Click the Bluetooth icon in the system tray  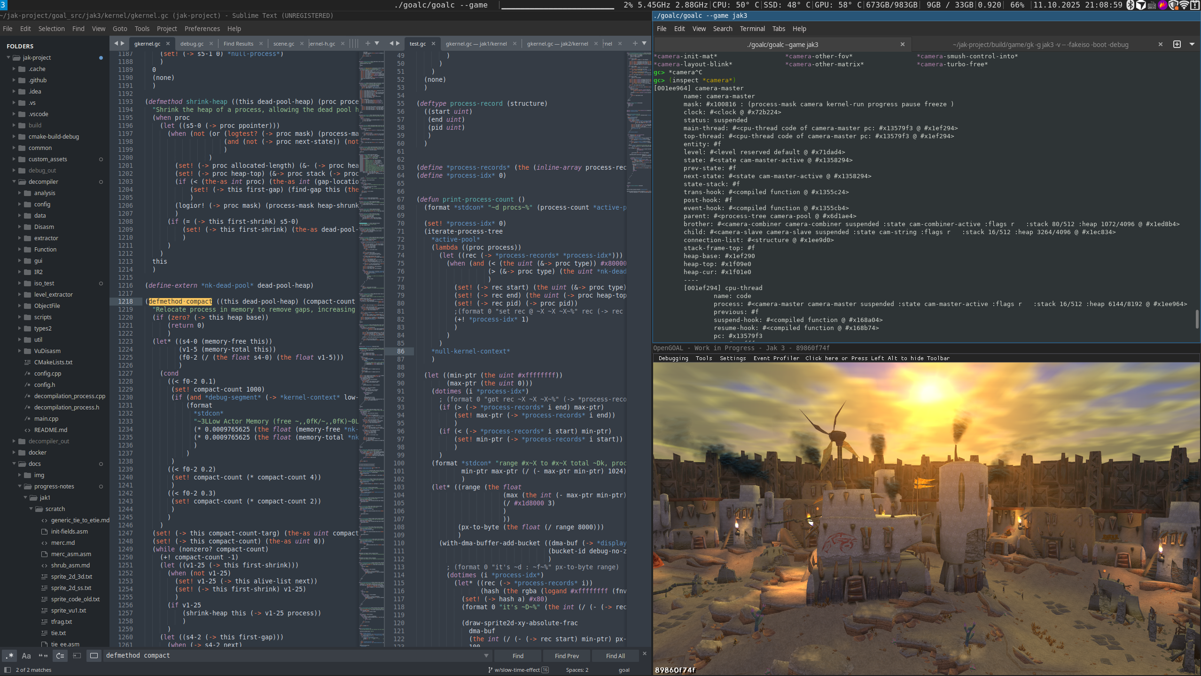[x=1130, y=5]
